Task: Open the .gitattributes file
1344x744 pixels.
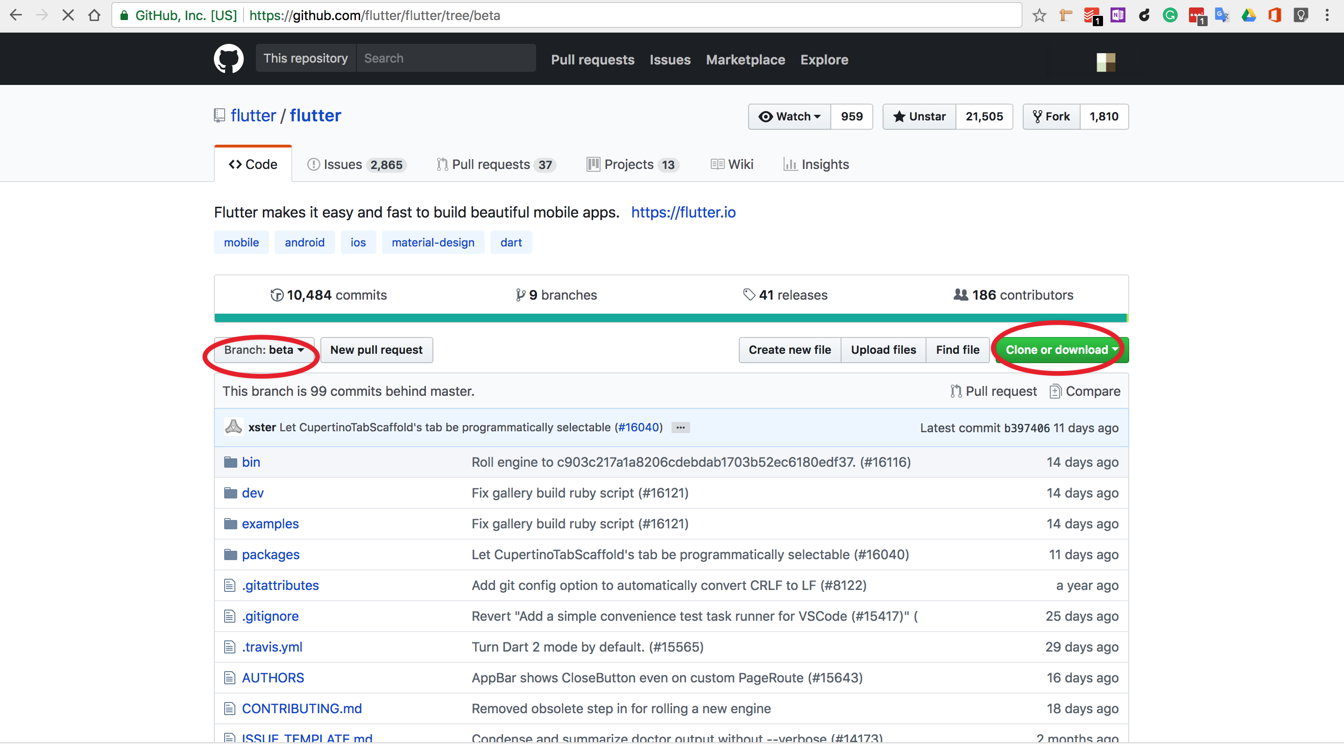Action: coord(280,585)
